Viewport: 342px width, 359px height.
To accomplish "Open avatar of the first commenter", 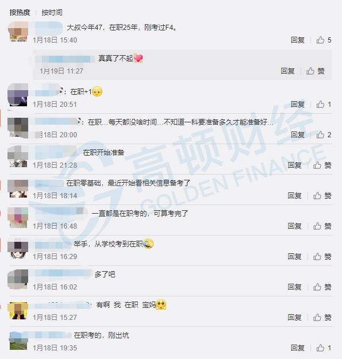I will tap(18, 32).
